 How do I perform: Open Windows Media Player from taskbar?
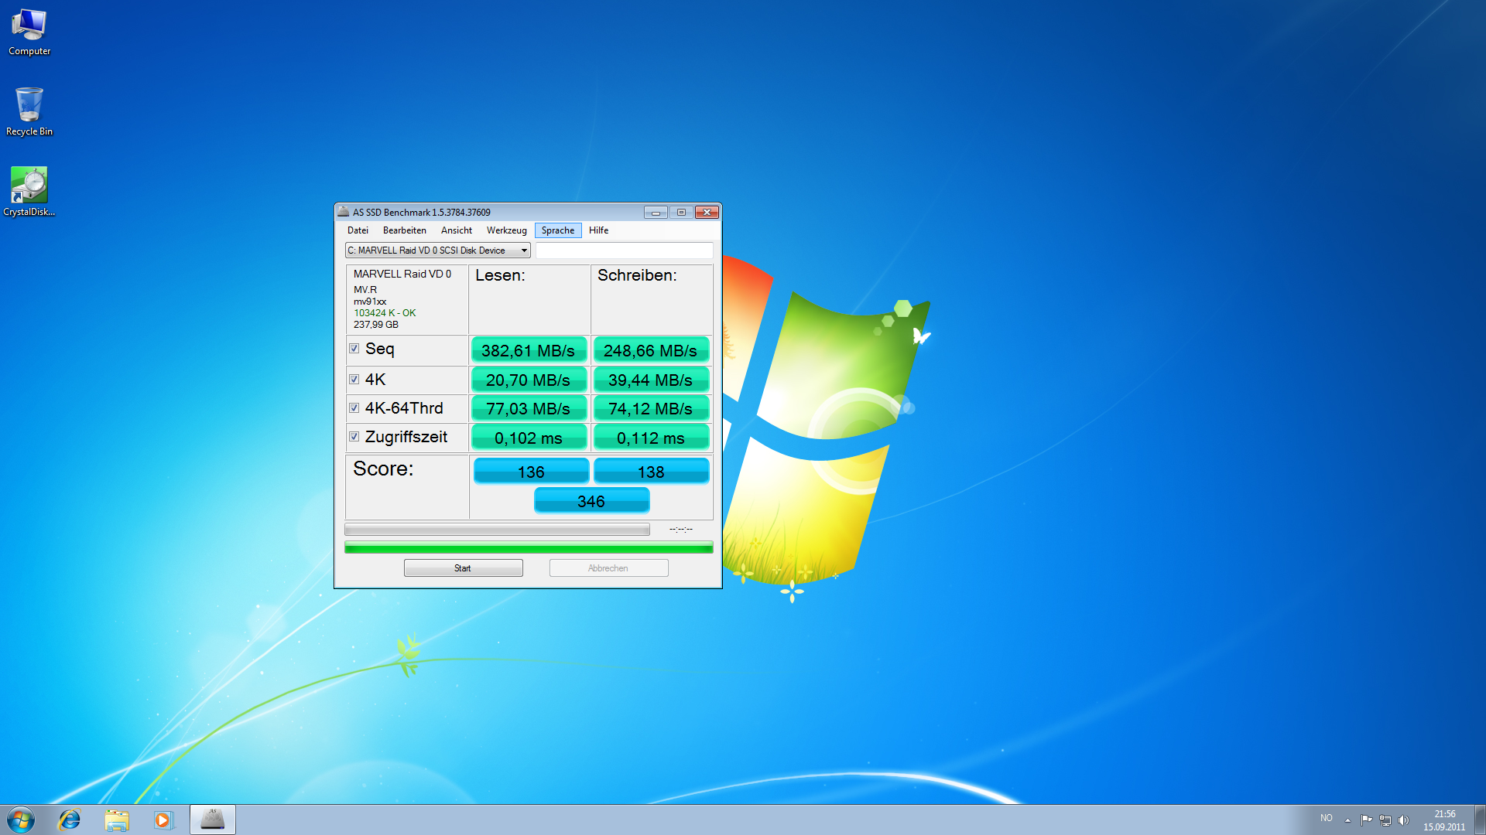click(163, 820)
